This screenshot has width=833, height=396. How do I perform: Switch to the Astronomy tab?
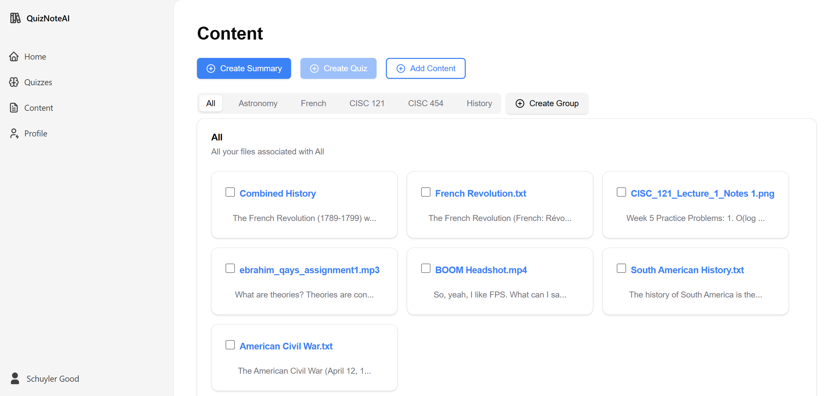(258, 103)
